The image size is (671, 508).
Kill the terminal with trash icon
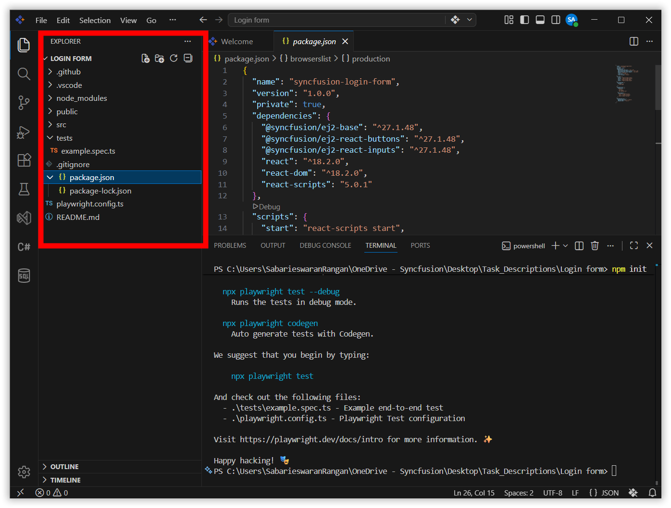pos(595,246)
